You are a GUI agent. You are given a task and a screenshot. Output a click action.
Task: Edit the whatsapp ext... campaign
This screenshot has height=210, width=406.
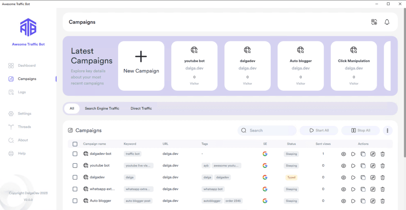click(373, 189)
